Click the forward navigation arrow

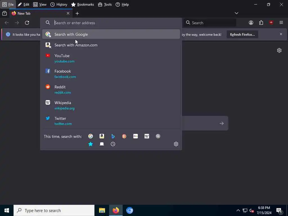coord(17,23)
